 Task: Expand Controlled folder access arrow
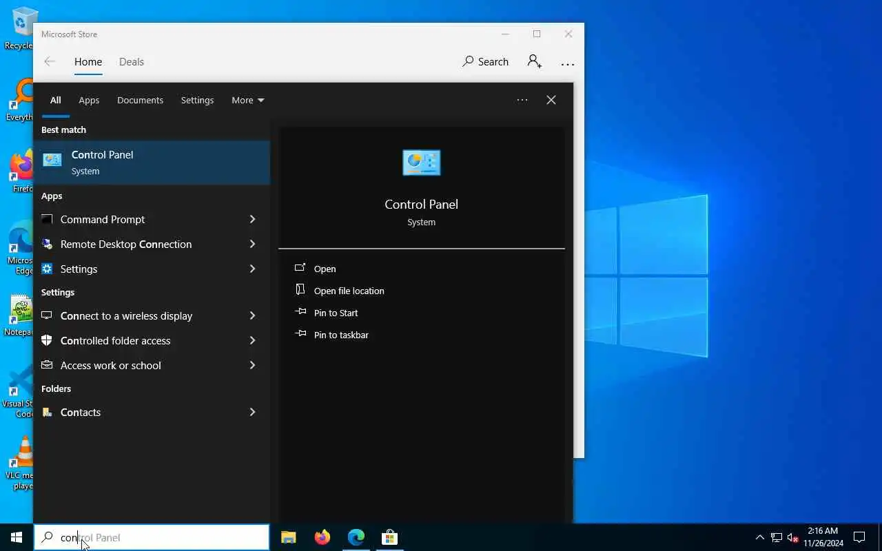click(252, 340)
